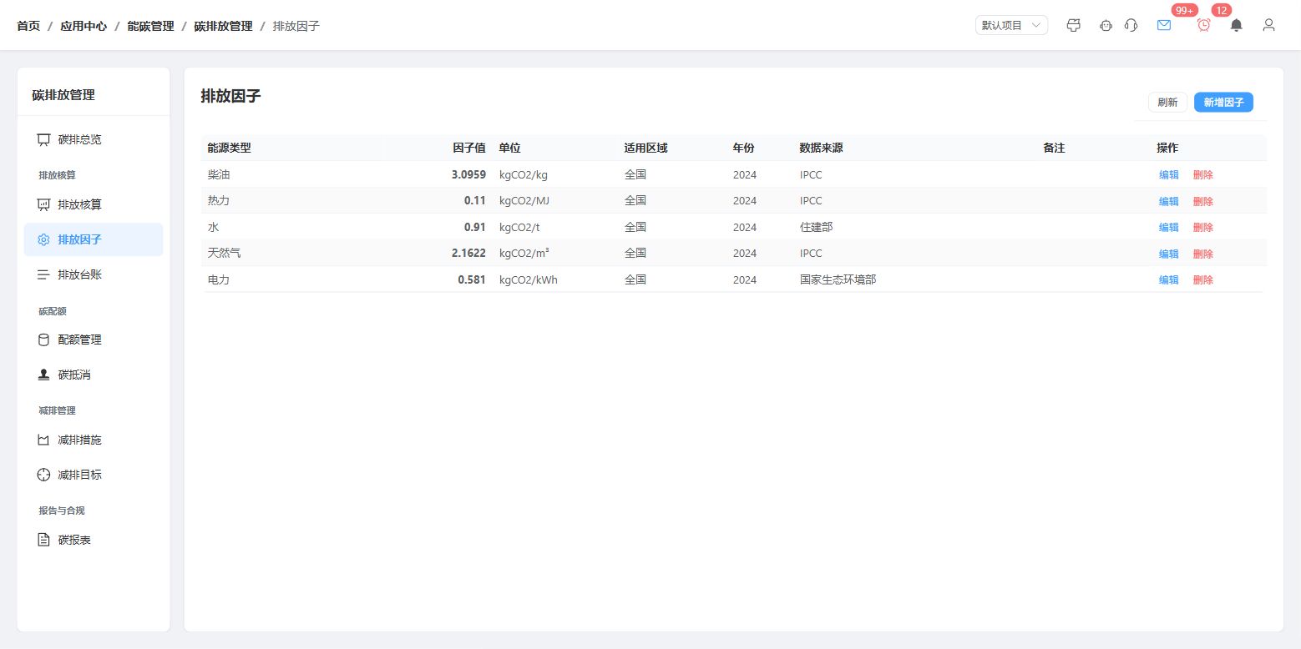Viewport: 1301px width, 649px height.
Task: Delete the 电力 row
Action: [1203, 279]
